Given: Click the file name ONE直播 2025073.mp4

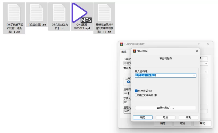Looking at the screenshot, I should pos(82,26).
